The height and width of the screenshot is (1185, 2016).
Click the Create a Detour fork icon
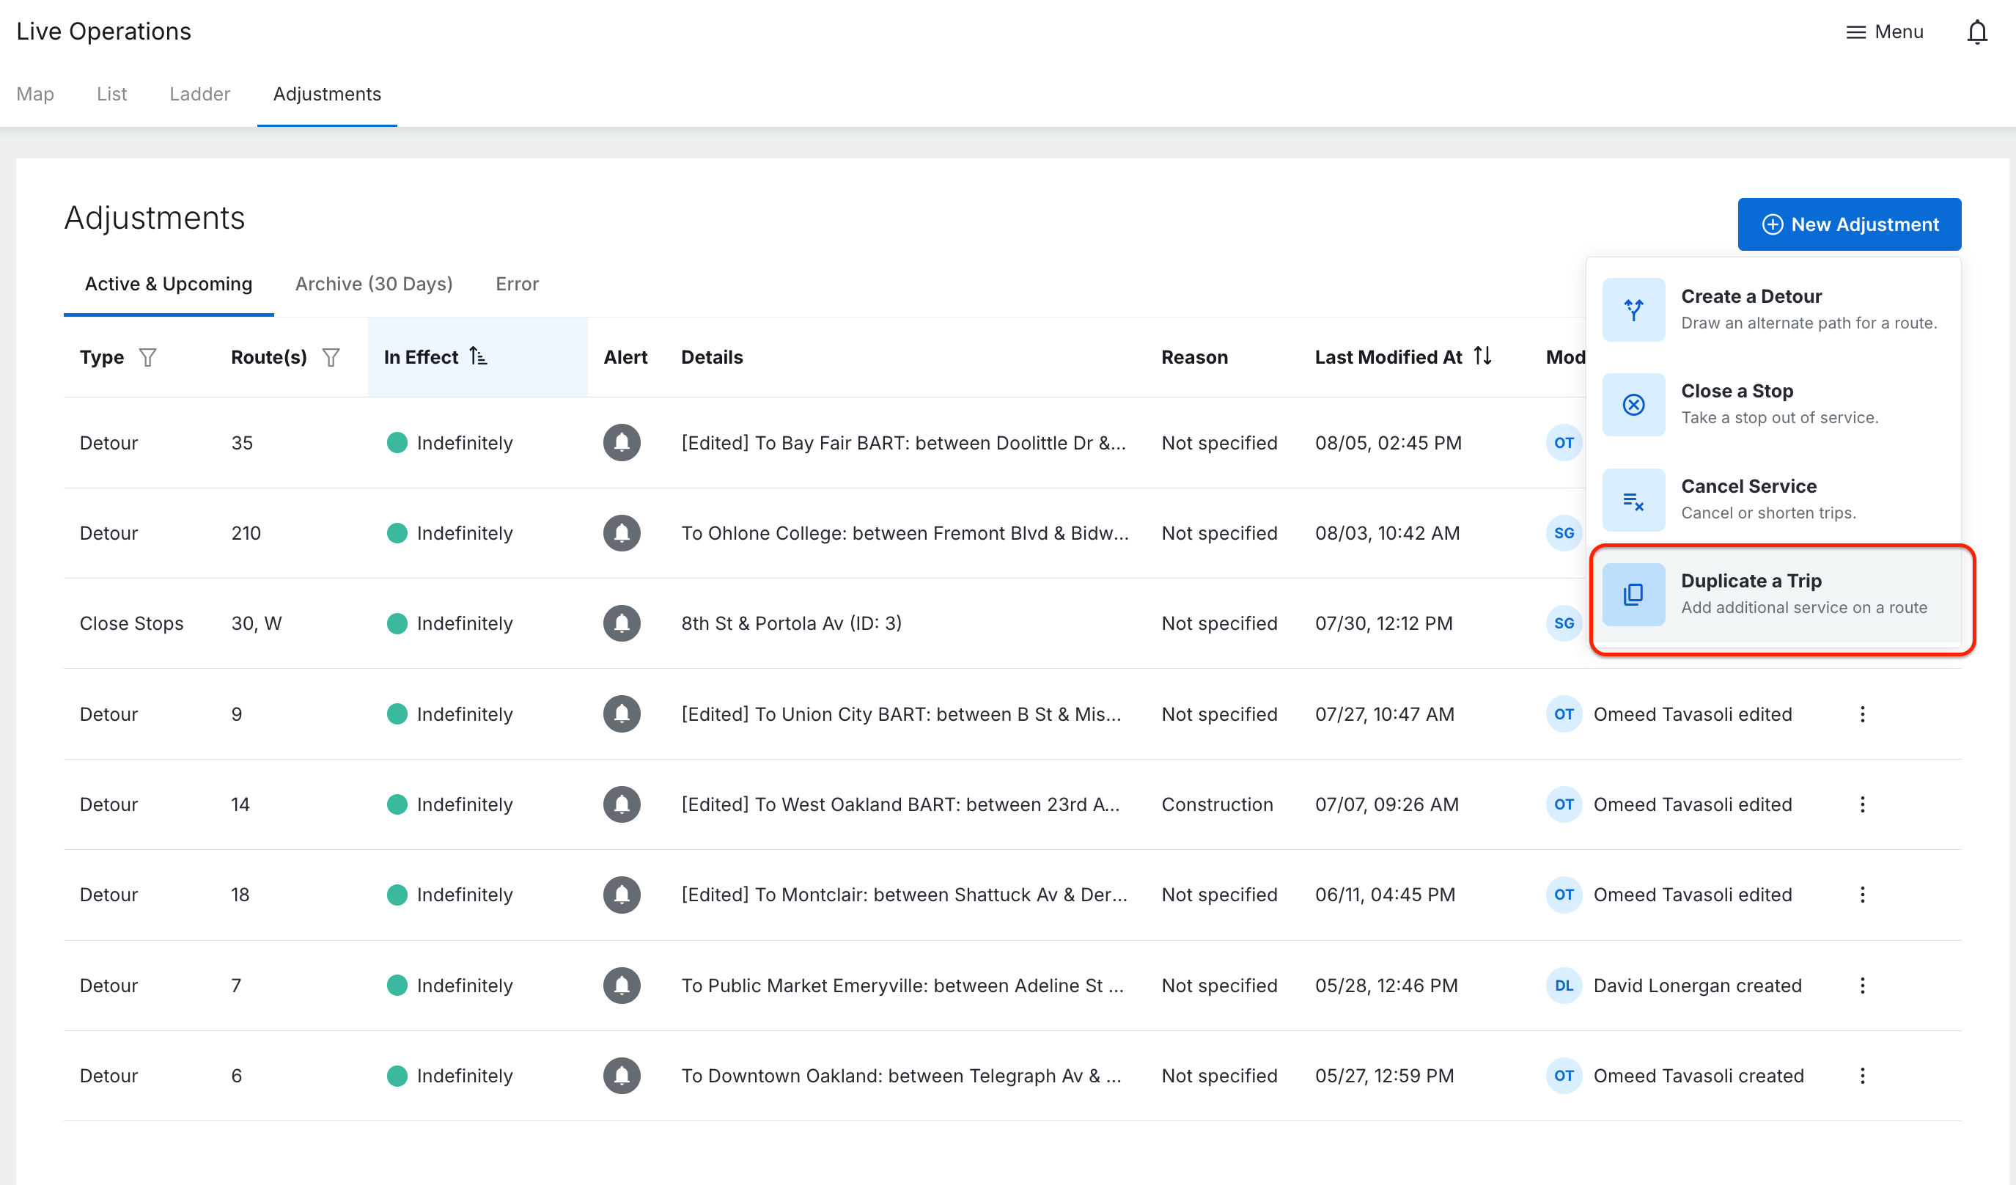point(1633,309)
